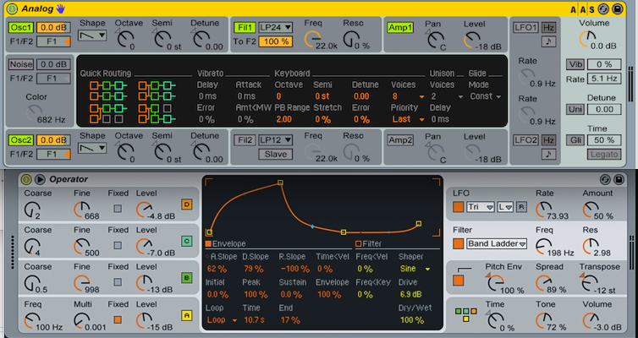
Task: Click Gli glide button
Action: [575, 140]
